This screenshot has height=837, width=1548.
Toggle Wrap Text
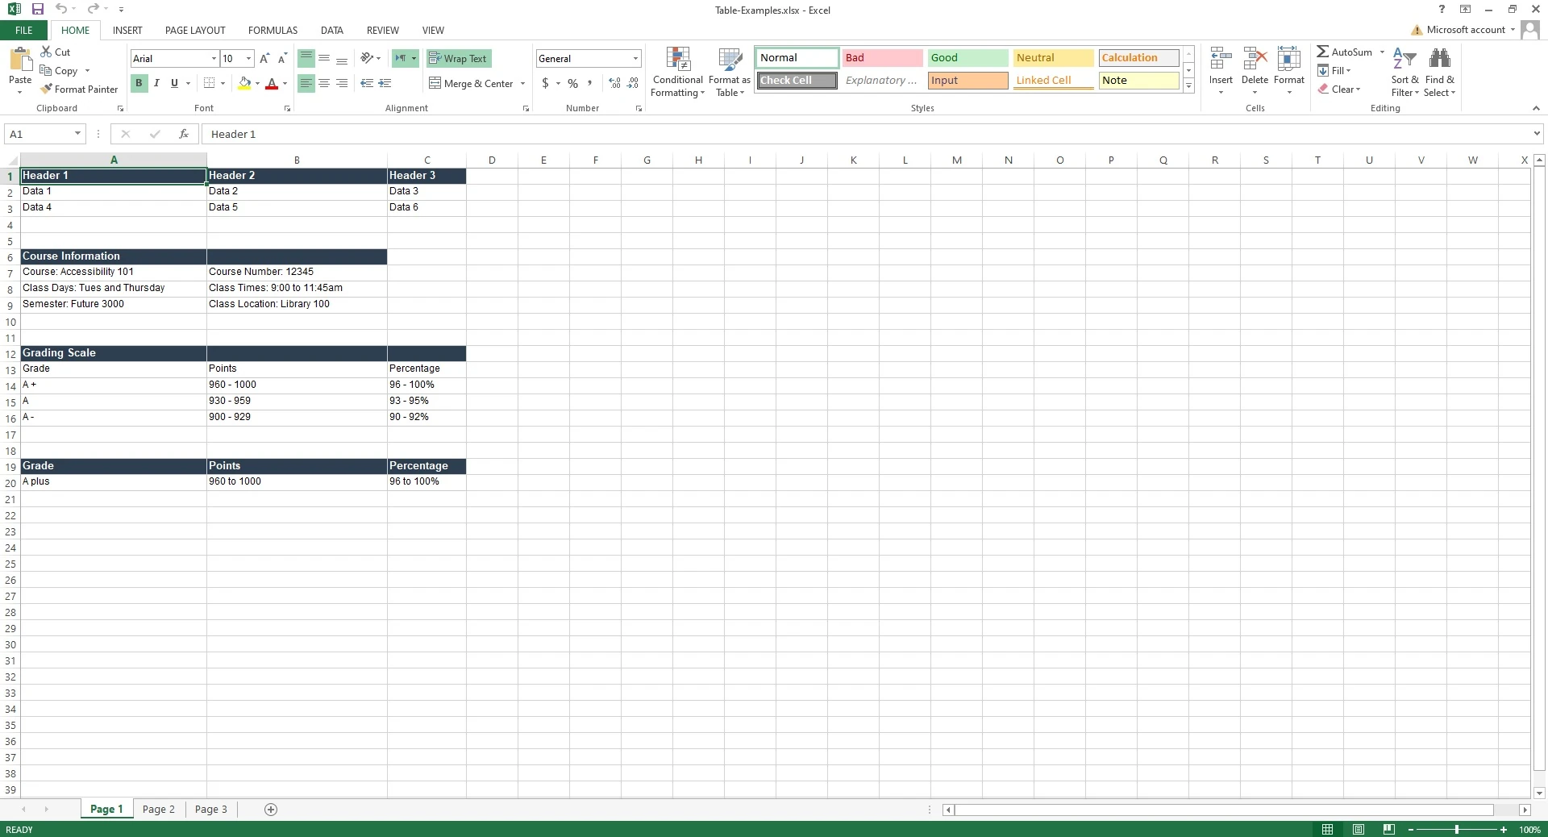(x=458, y=58)
